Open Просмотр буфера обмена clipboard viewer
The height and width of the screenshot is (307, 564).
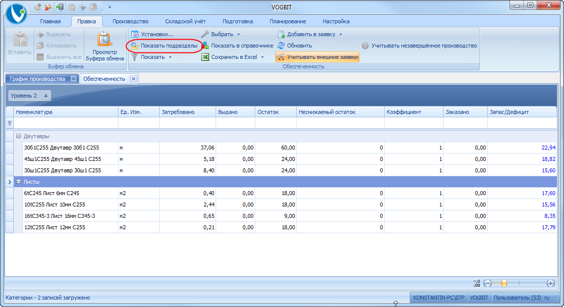(105, 46)
